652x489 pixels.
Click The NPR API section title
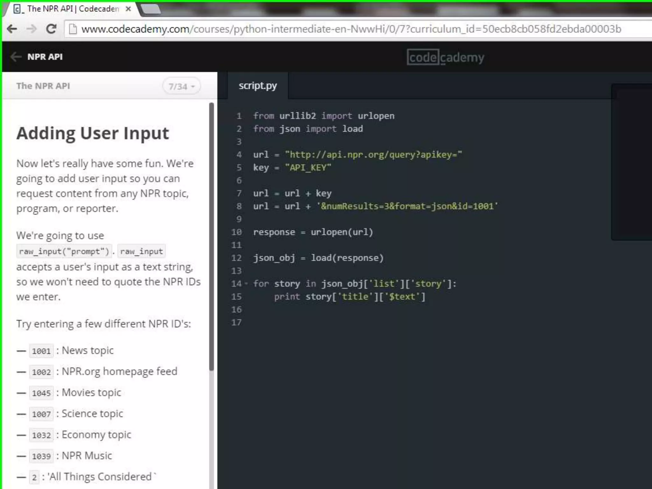pyautogui.click(x=43, y=86)
